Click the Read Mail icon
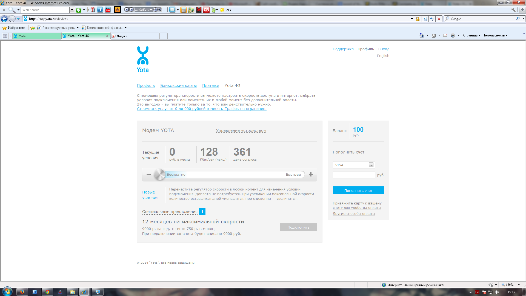 [445, 35]
